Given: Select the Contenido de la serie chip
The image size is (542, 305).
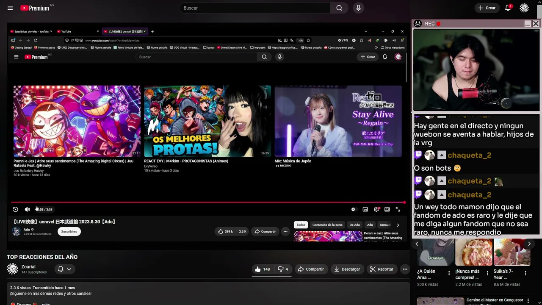Looking at the screenshot, I should (327, 225).
